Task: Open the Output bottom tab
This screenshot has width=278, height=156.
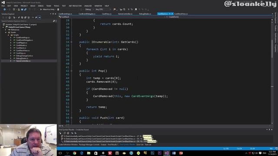Action: pyautogui.click(x=103, y=144)
